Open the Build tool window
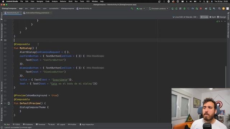Image resolution: width=230 pixels, height=129 pixels. coord(51,124)
